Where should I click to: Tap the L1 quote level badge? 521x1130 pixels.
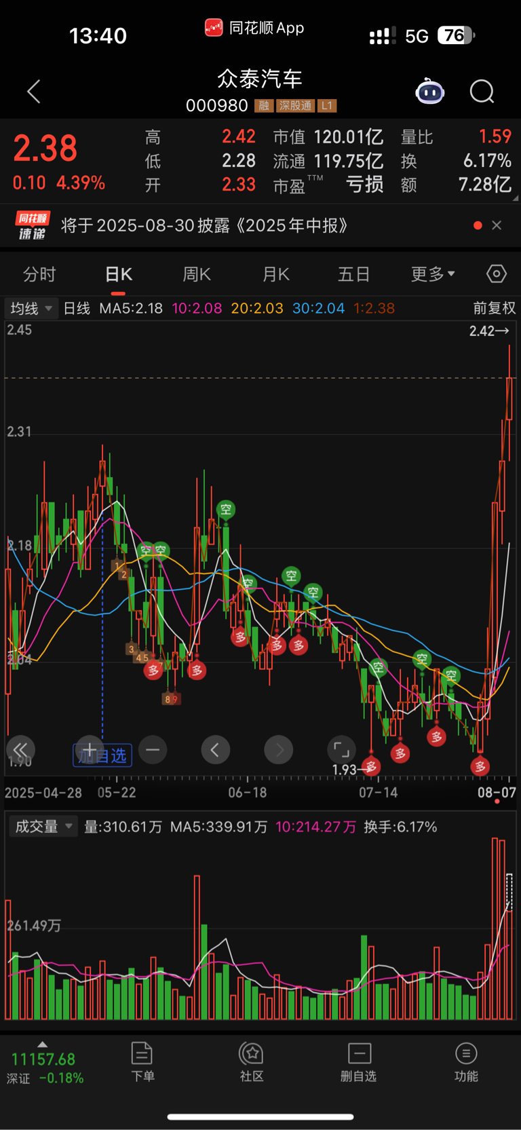coord(327,106)
